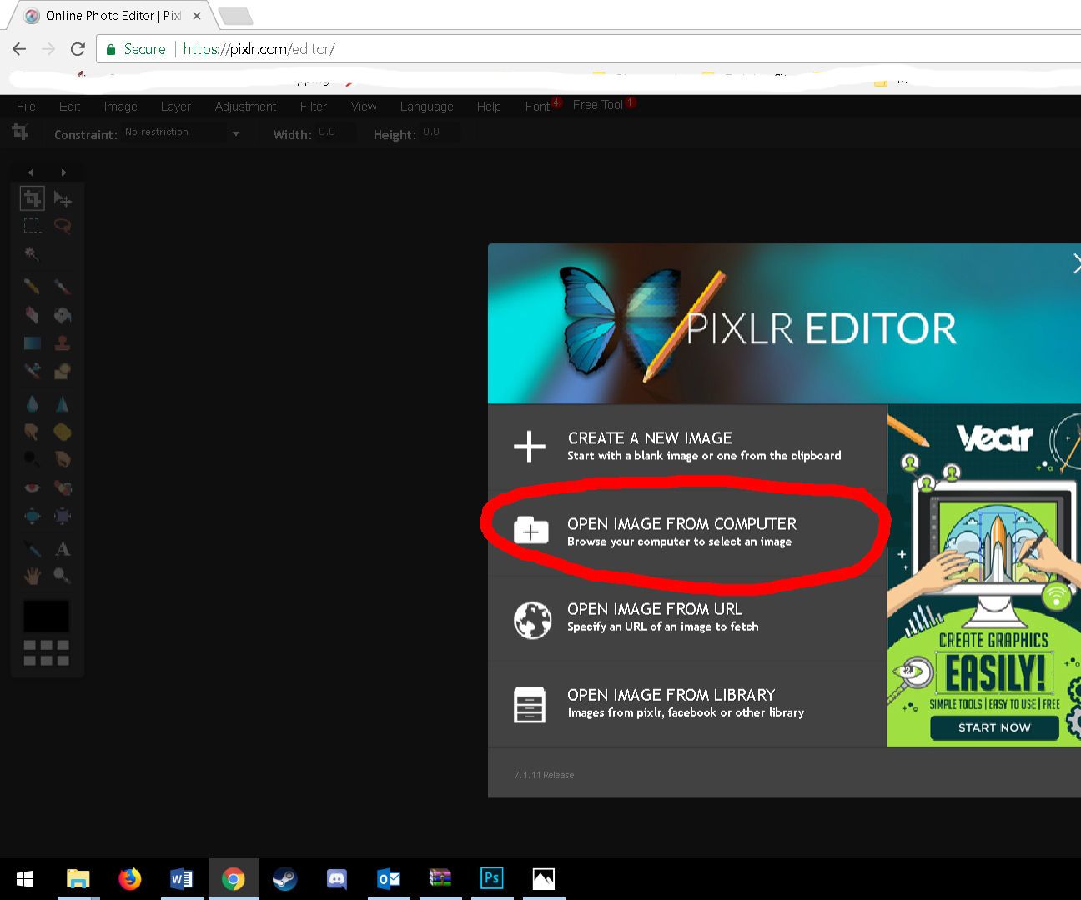Screen dimensions: 1081x900
Task: Open the Windows Start menu
Action: click(25, 879)
